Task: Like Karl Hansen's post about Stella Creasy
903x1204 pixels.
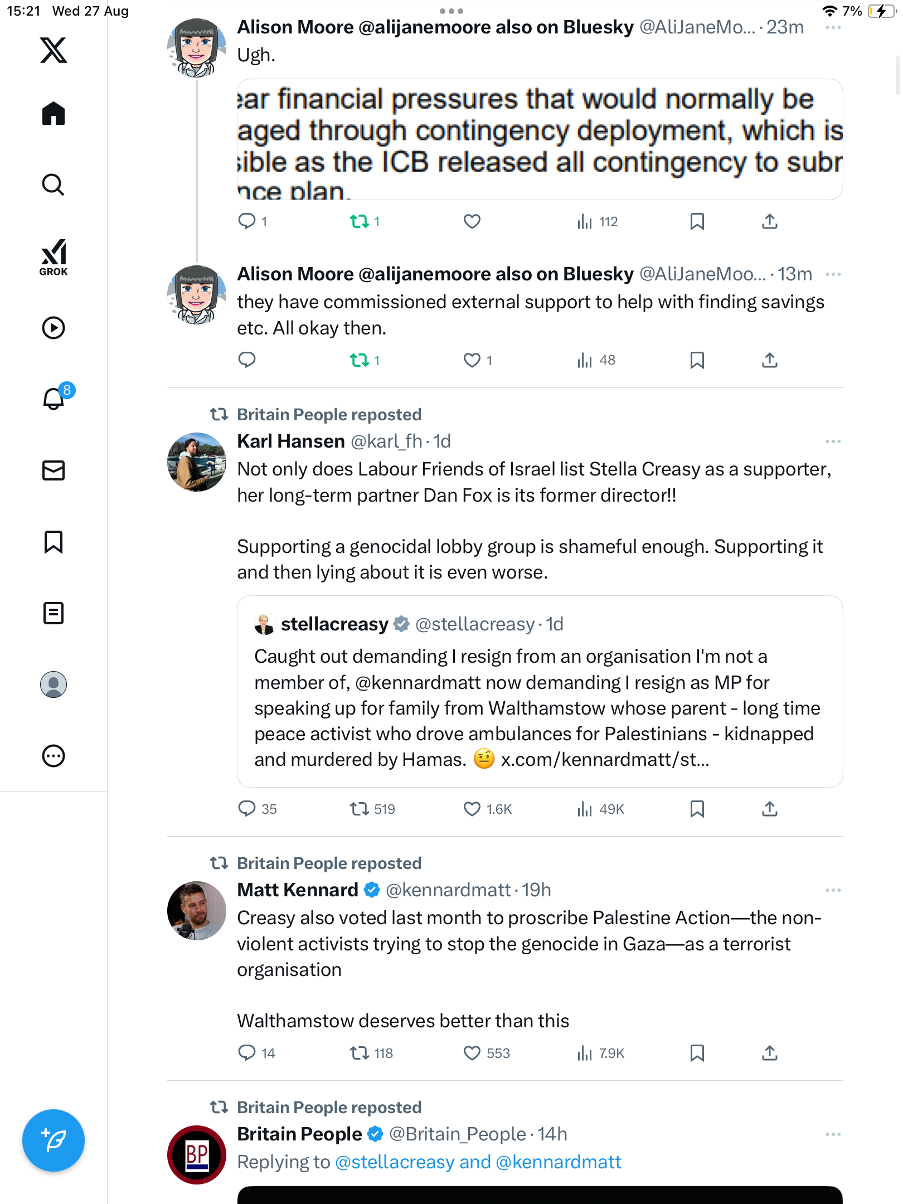Action: [x=472, y=809]
